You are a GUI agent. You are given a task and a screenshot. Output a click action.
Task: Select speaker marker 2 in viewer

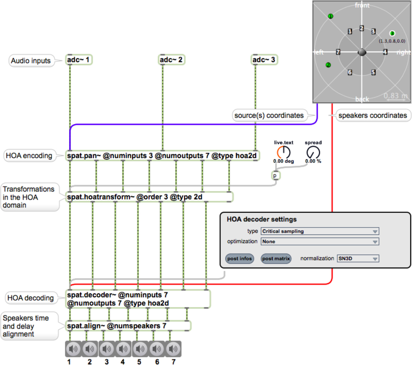[x=361, y=28]
